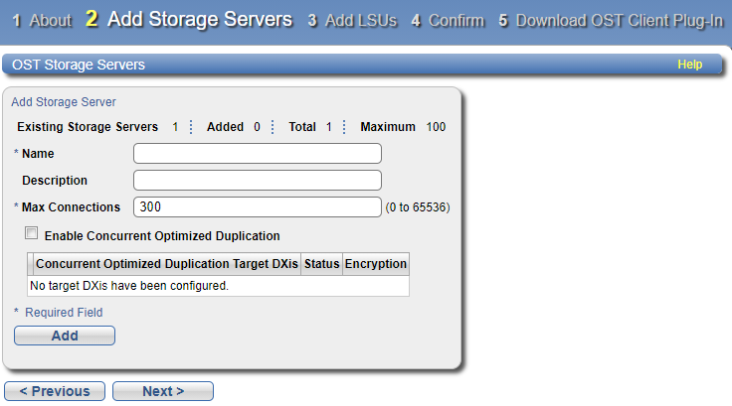Click the Name input field

coord(258,153)
